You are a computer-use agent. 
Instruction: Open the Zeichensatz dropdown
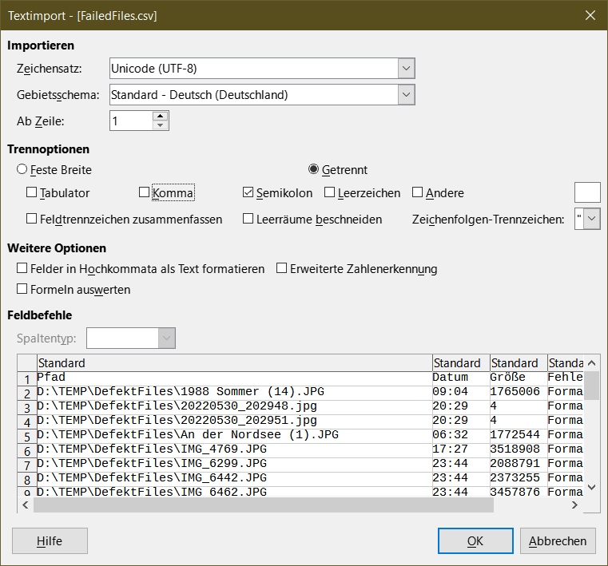pos(406,69)
